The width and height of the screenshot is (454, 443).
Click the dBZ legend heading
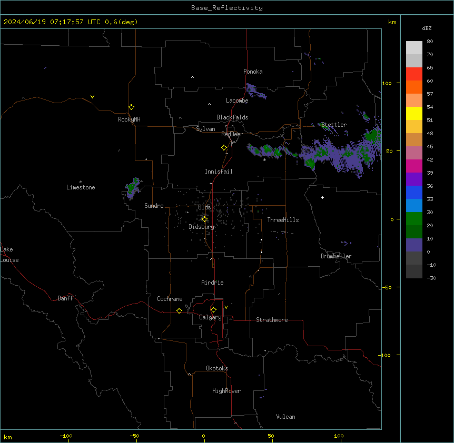[427, 28]
